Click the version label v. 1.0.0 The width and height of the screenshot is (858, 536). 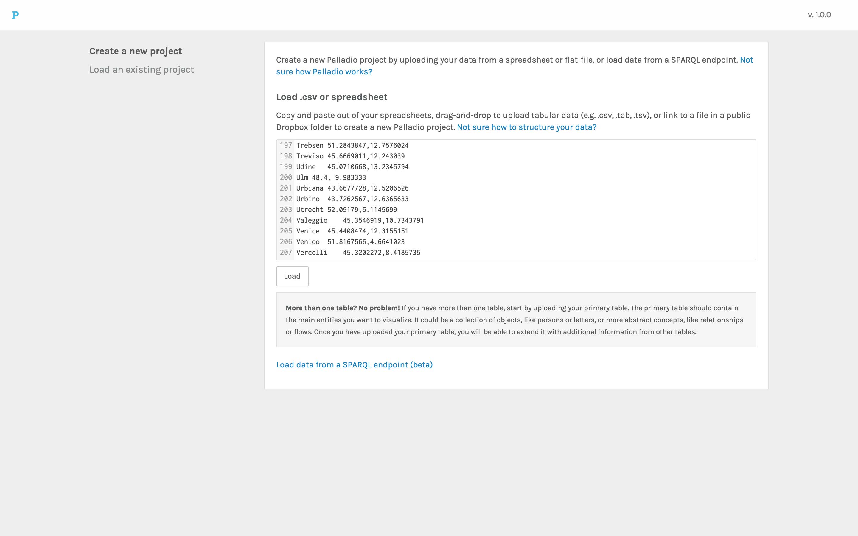(x=819, y=15)
